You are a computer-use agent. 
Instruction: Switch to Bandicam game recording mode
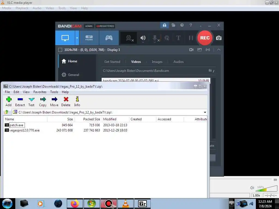(x=109, y=38)
